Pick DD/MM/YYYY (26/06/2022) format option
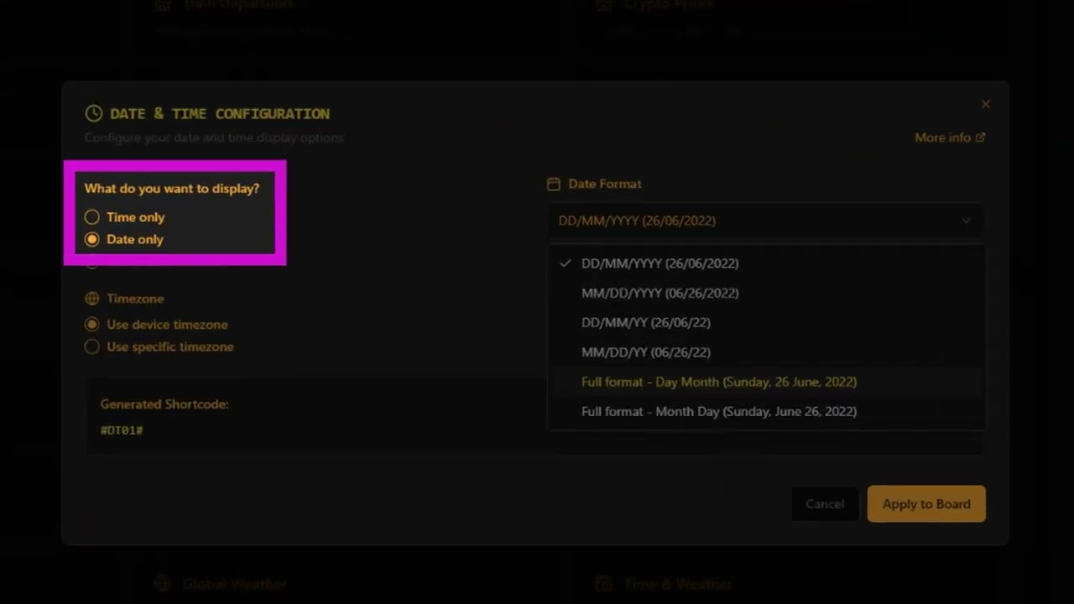This screenshot has width=1074, height=604. 766,263
